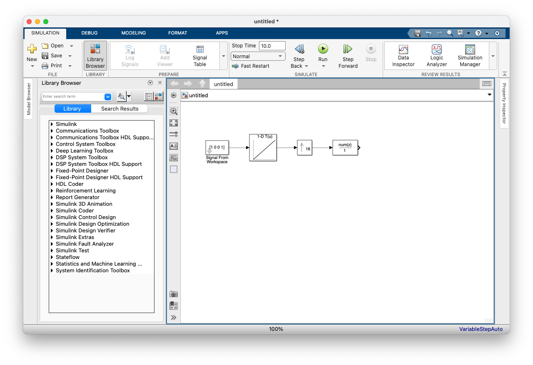Expand the canvas palette chevrons
This screenshot has height=365, width=533.
[174, 318]
